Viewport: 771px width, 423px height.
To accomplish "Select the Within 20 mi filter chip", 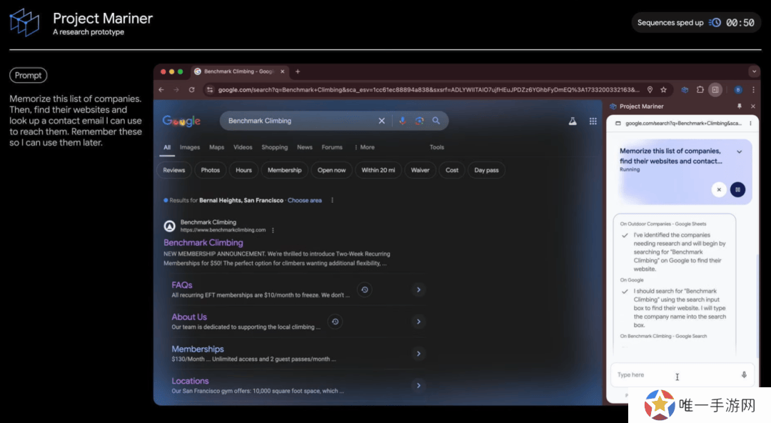I will [378, 170].
